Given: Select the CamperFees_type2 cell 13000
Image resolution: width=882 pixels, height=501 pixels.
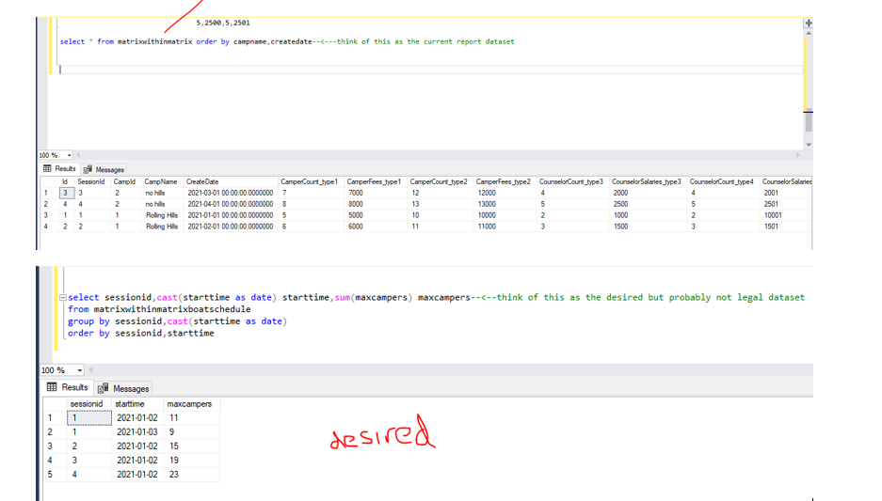Looking at the screenshot, I should coord(505,205).
